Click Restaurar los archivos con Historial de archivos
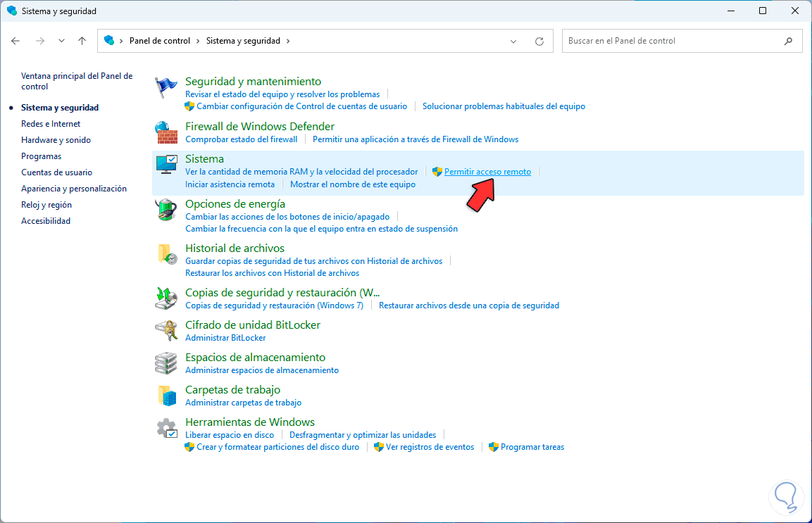 (273, 273)
